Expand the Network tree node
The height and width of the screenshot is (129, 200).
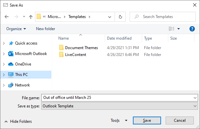tap(4, 85)
